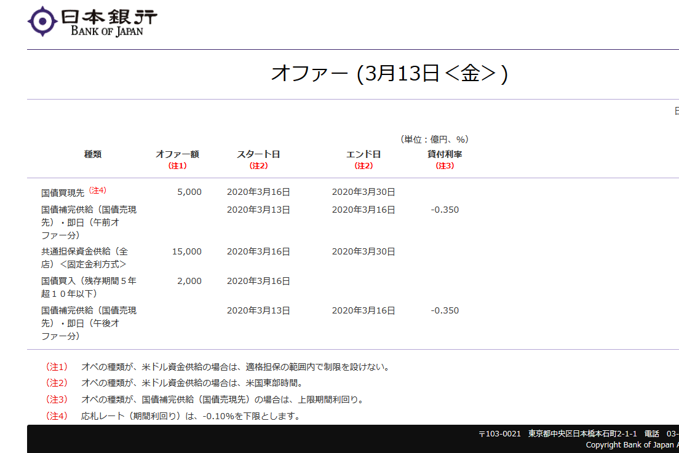The width and height of the screenshot is (679, 453).
Task: Click the 午後オファー分 rate -0.350
Action: point(445,310)
